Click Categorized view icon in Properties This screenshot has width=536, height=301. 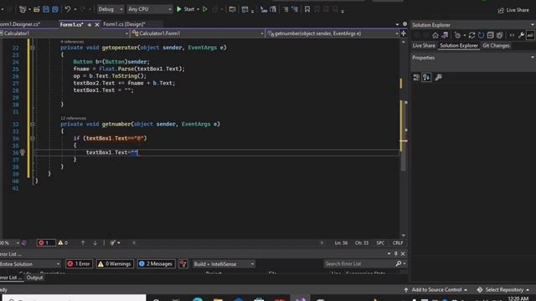coord(416,78)
